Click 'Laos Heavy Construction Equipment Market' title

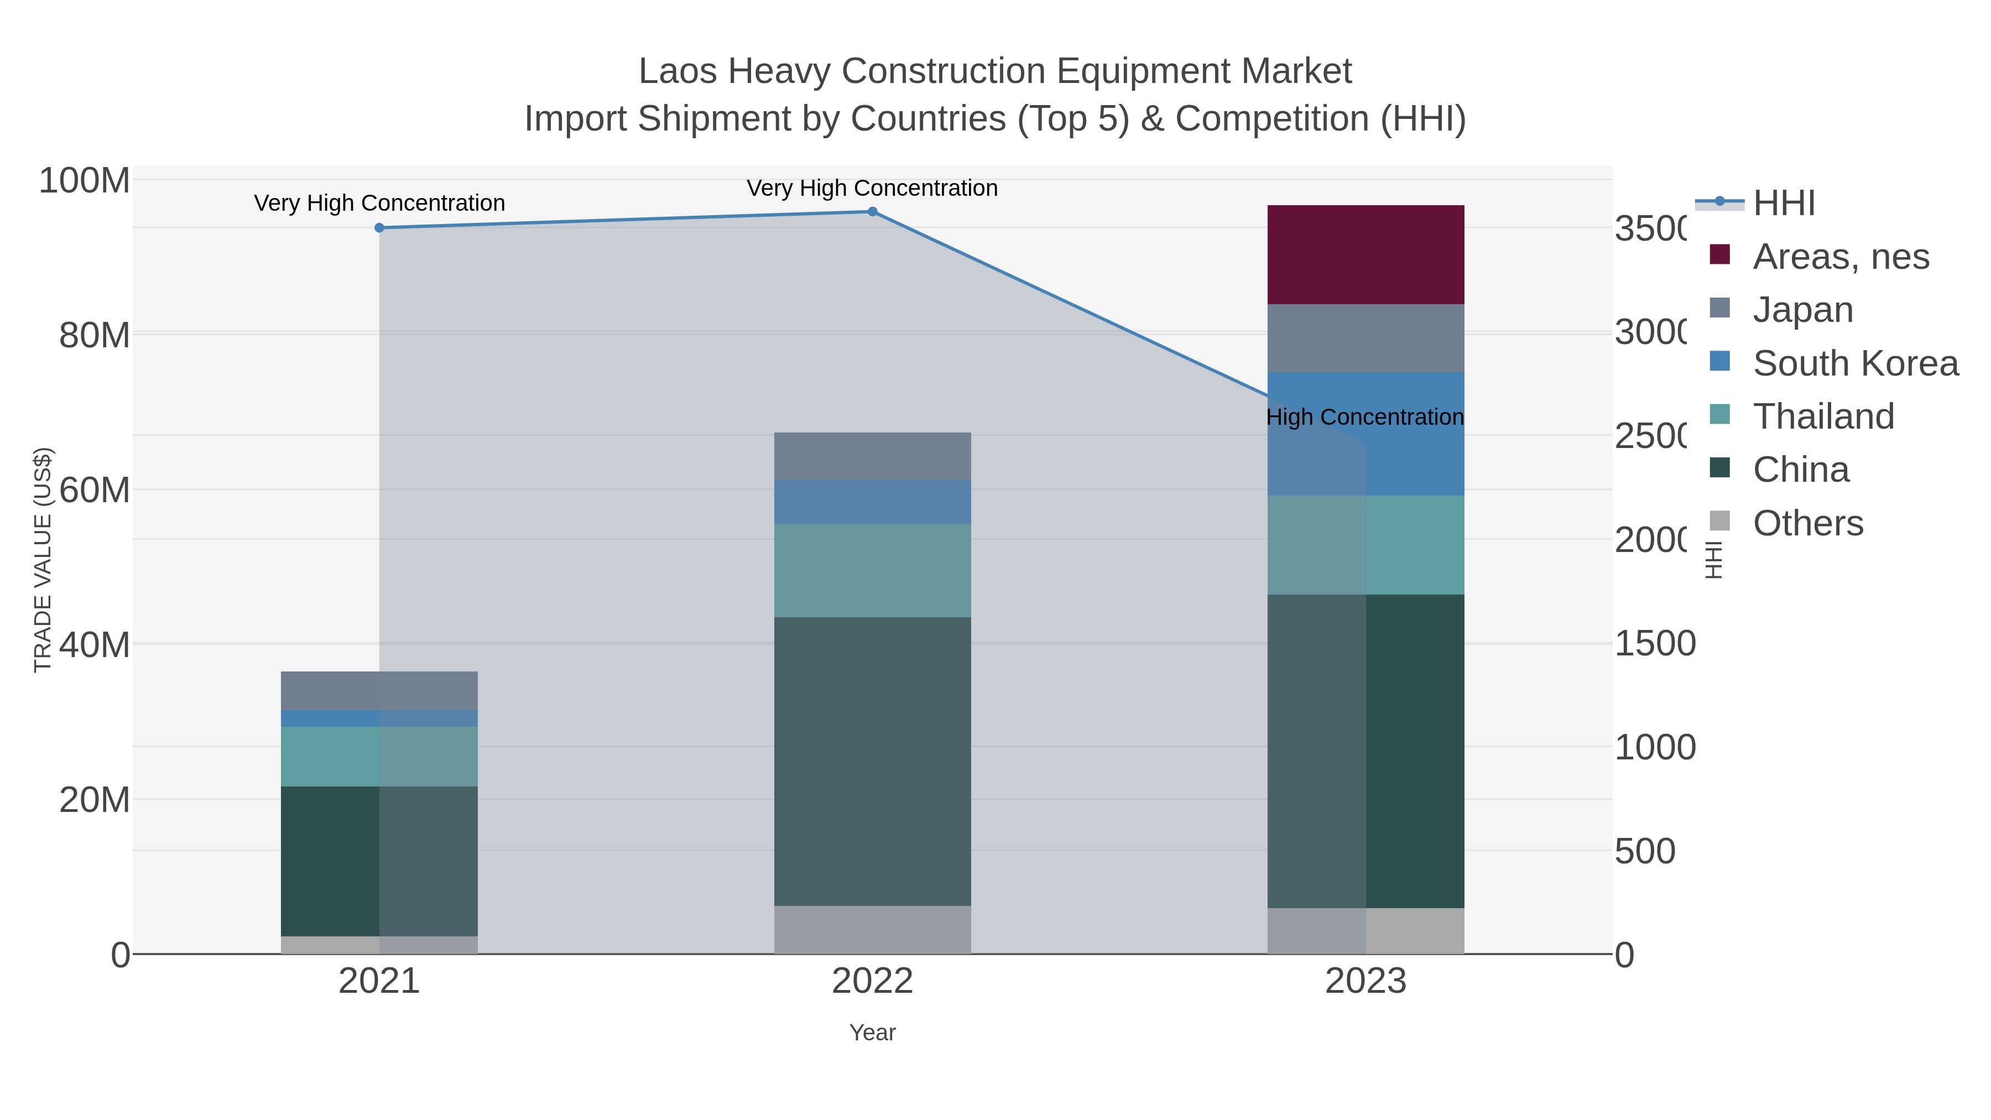[995, 71]
